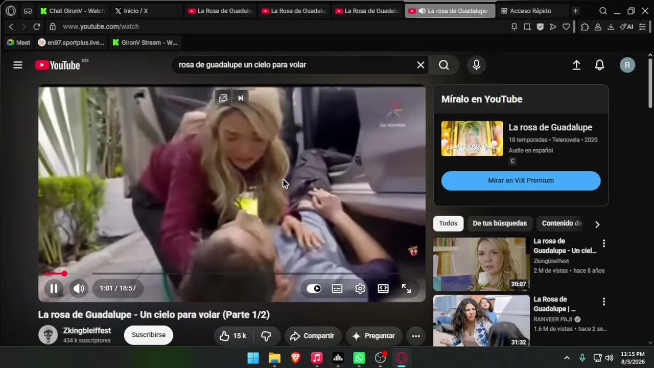Open more actions menu below the video
This screenshot has height=368, width=654.
pyautogui.click(x=416, y=336)
